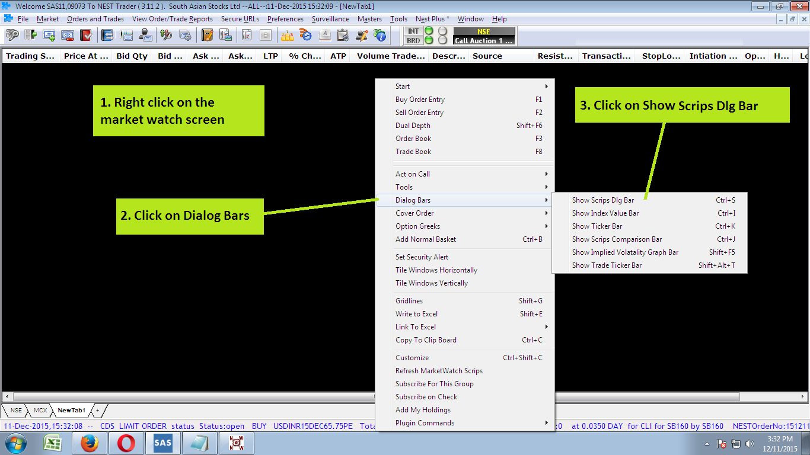Click the tools with arrow toolbar icon
The width and height of the screenshot is (810, 455).
coord(166,36)
